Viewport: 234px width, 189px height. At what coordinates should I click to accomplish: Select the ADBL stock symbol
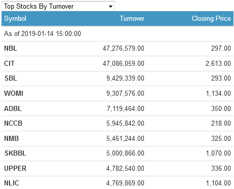13,108
